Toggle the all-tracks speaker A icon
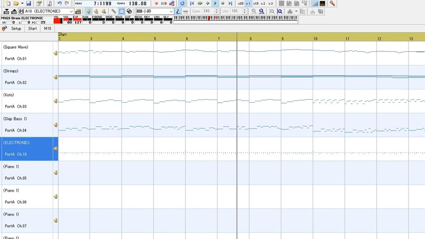This screenshot has height=239, width=425. tap(104, 12)
